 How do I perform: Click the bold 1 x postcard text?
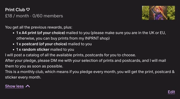[x=42, y=44]
